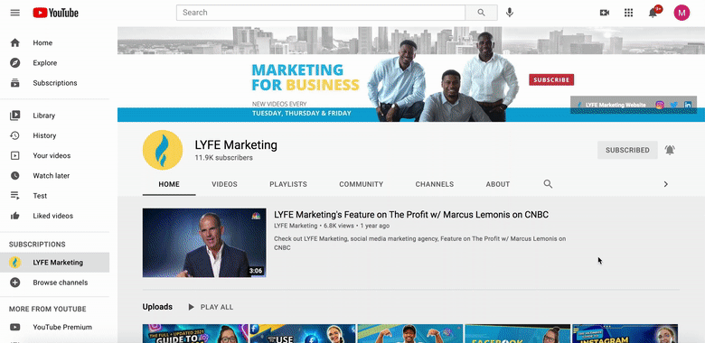
Task: Switch to the COMMUNITY tab
Action: (361, 184)
